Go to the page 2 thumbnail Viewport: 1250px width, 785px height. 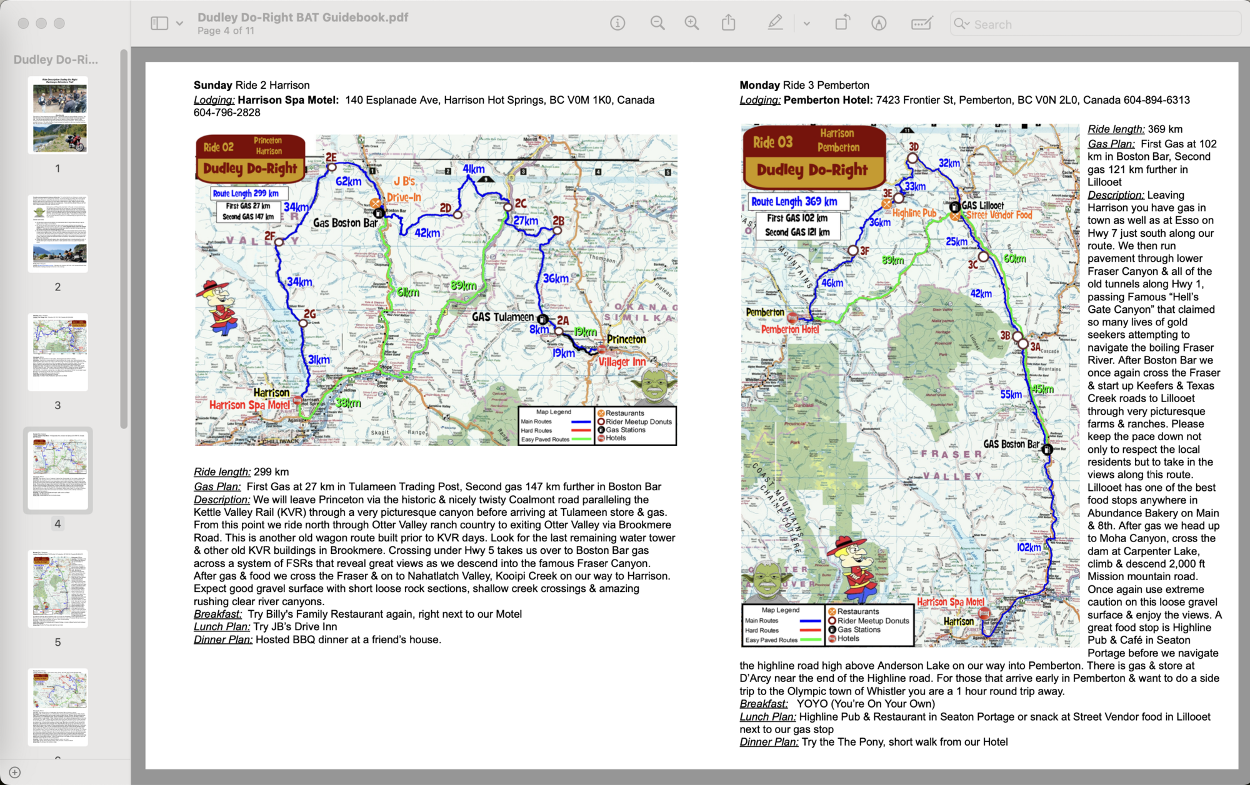[57, 234]
